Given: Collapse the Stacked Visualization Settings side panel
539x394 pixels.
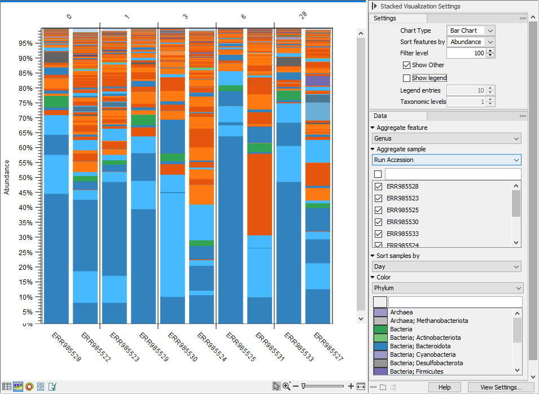Looking at the screenshot, I should pos(375,6).
